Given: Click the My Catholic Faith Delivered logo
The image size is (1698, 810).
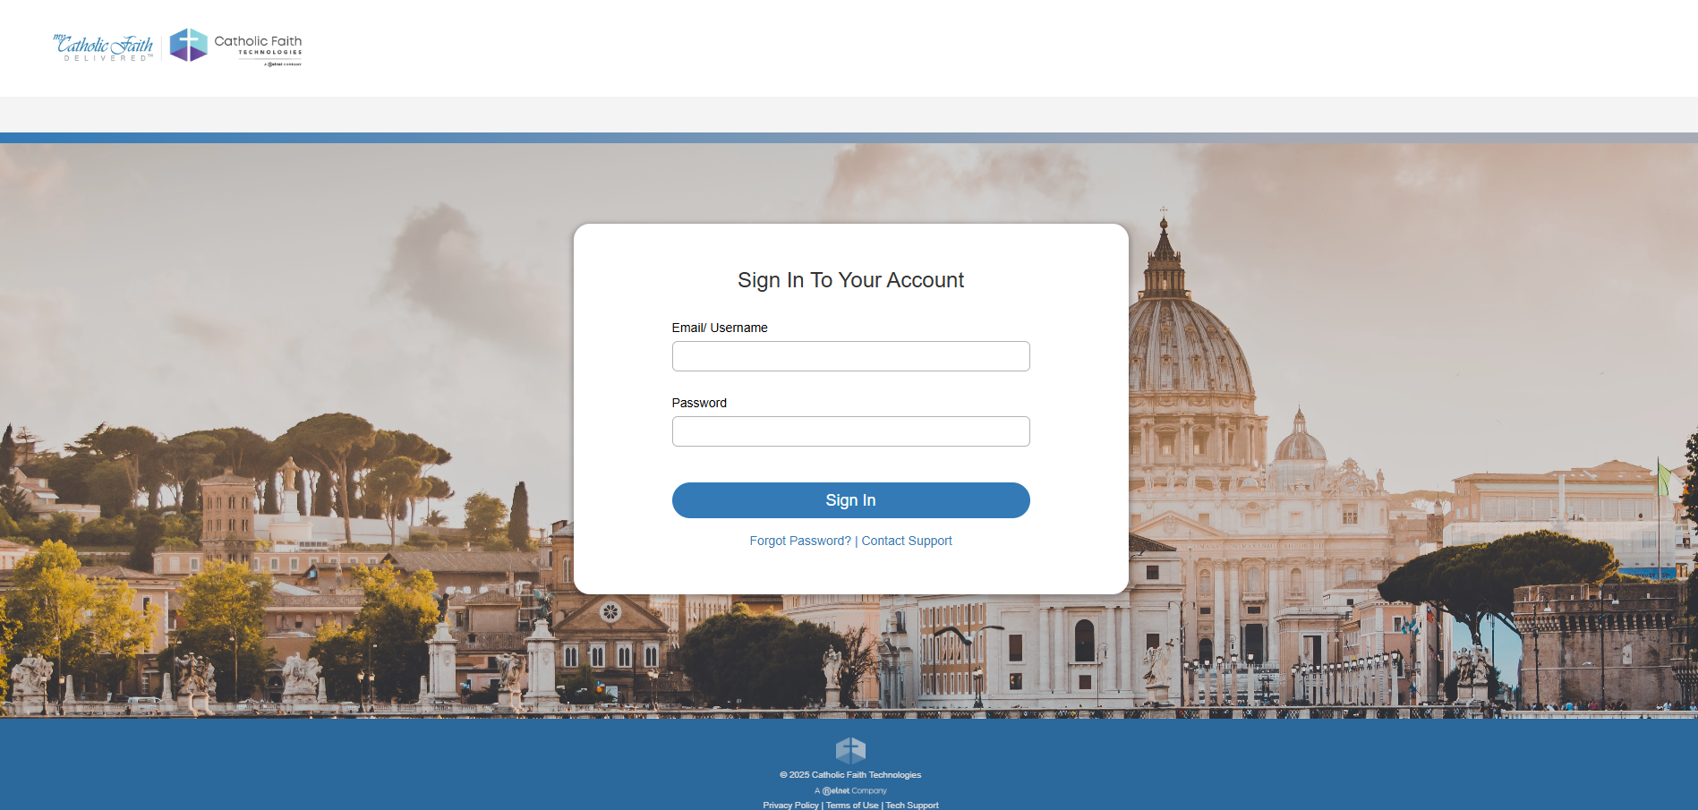Looking at the screenshot, I should coord(103,47).
